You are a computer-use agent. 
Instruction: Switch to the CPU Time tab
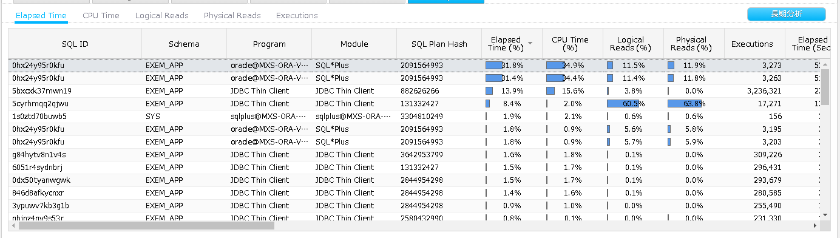tap(101, 15)
